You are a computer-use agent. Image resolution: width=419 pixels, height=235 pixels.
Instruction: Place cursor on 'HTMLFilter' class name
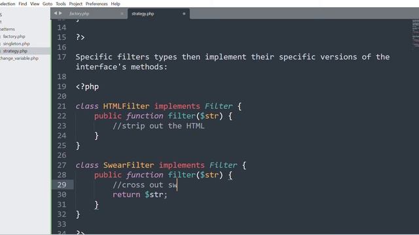coord(126,106)
